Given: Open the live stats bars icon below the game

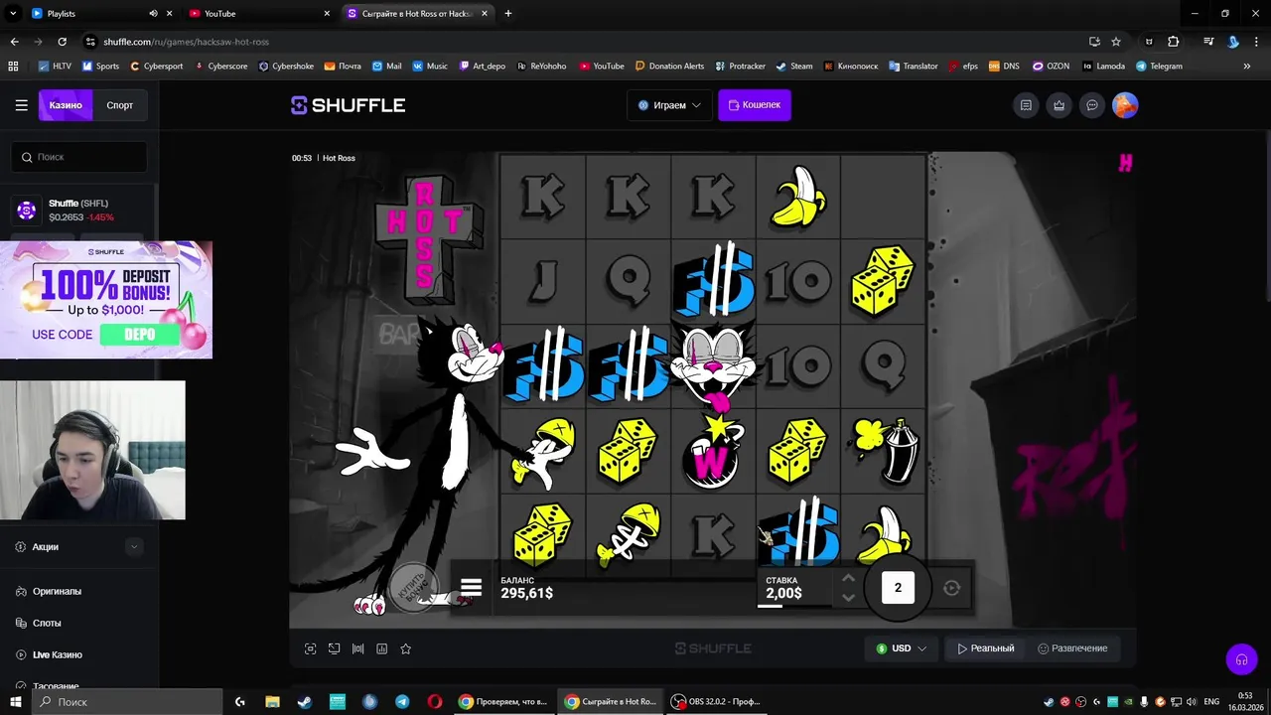Looking at the screenshot, I should [358, 648].
